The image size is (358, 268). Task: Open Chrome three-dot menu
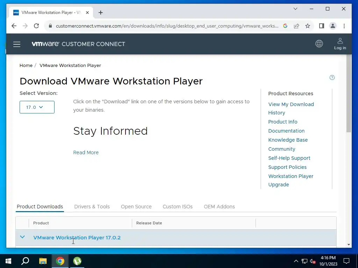tap(344, 26)
